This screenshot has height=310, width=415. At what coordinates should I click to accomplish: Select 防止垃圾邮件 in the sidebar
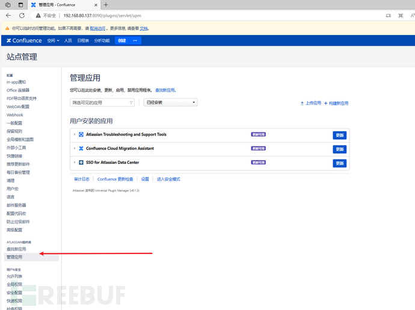(x=18, y=222)
